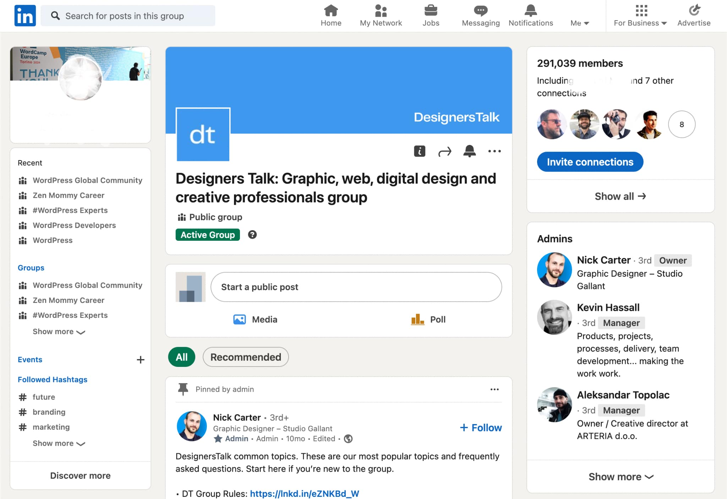Toggle group notifications with the bell icon

[470, 151]
